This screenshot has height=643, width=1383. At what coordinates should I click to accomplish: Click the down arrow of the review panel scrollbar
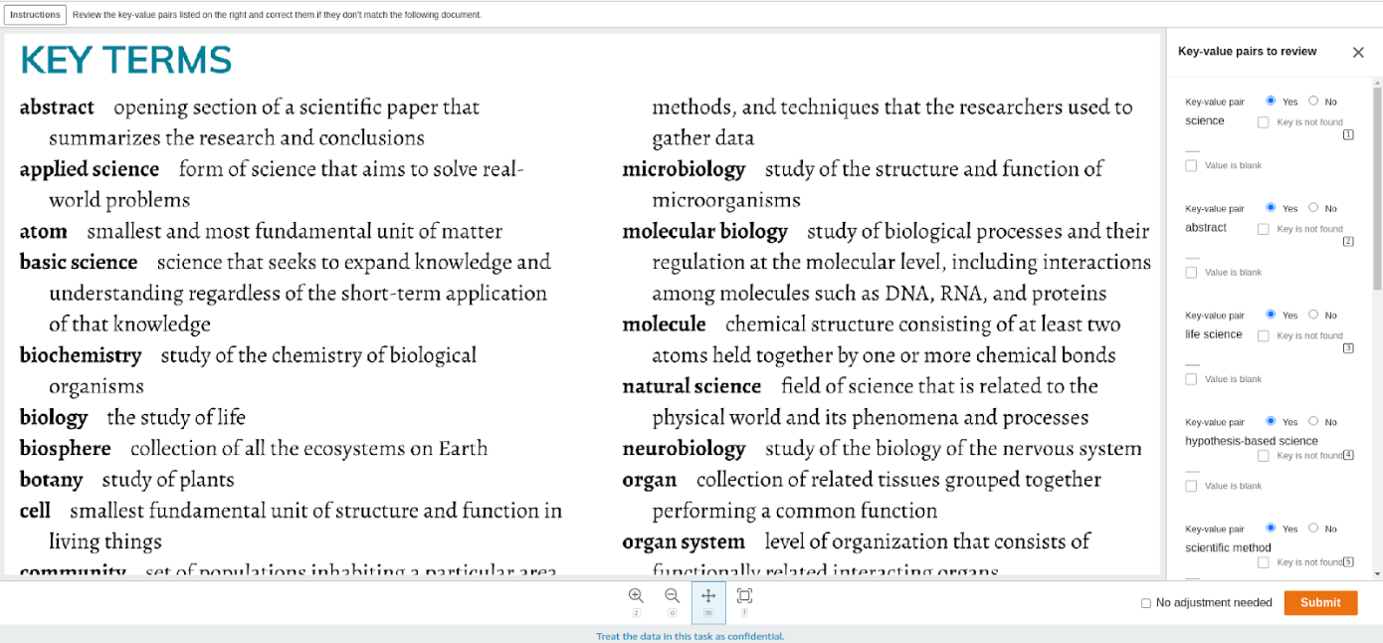[1377, 574]
